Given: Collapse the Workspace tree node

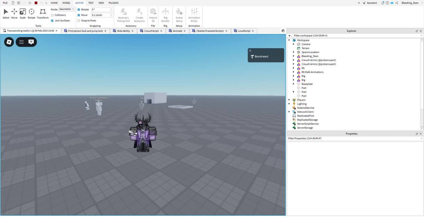Looking at the screenshot, I should 289,40.
